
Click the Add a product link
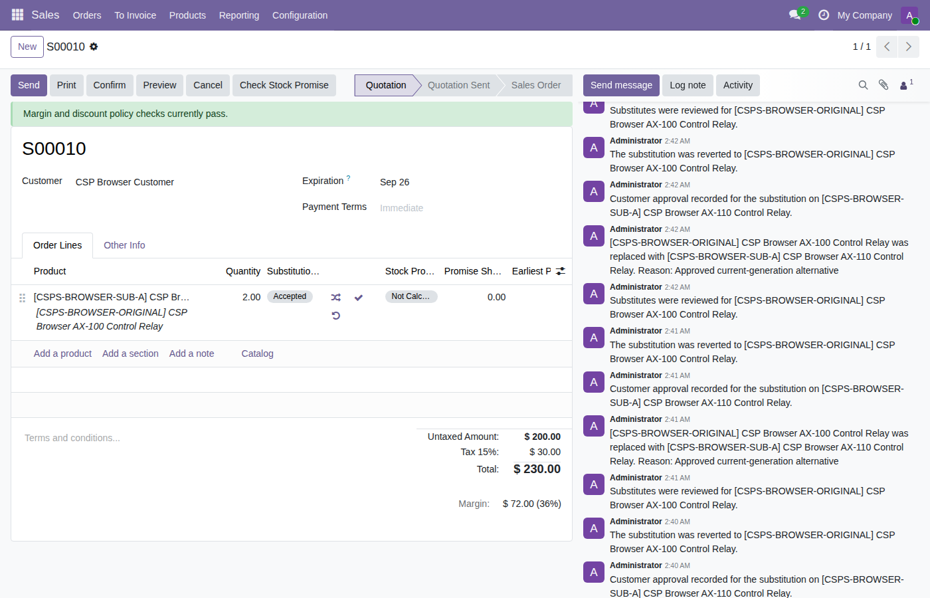pyautogui.click(x=62, y=353)
